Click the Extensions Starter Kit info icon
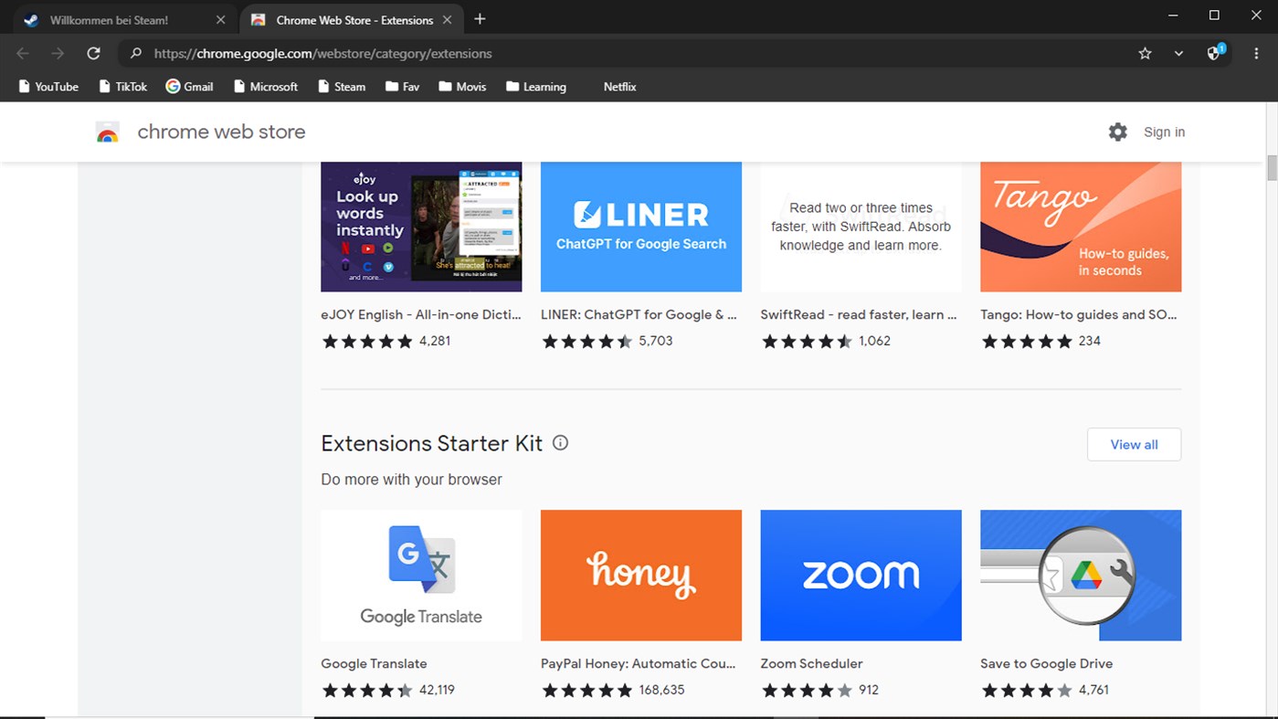This screenshot has height=719, width=1278. (x=560, y=442)
